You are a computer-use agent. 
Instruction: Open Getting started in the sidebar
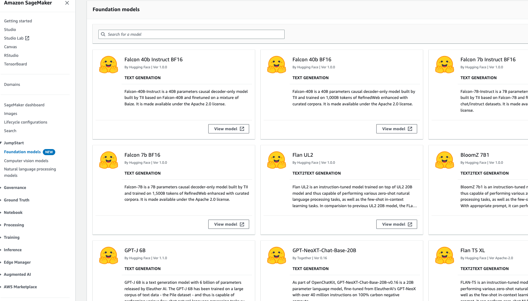point(18,21)
